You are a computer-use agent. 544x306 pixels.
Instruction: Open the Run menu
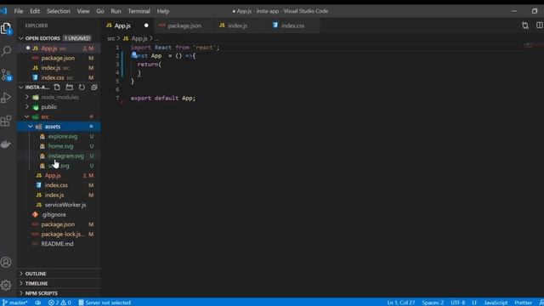(116, 11)
